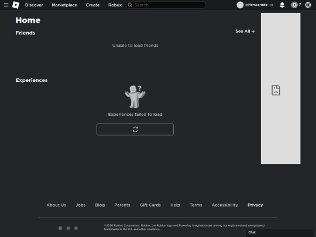Click the first social media icon in footer
The image size is (316, 237).
point(60,228)
